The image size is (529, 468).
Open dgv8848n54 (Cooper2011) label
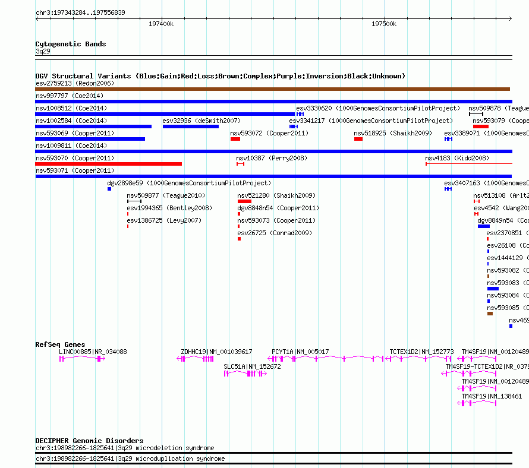(278, 208)
